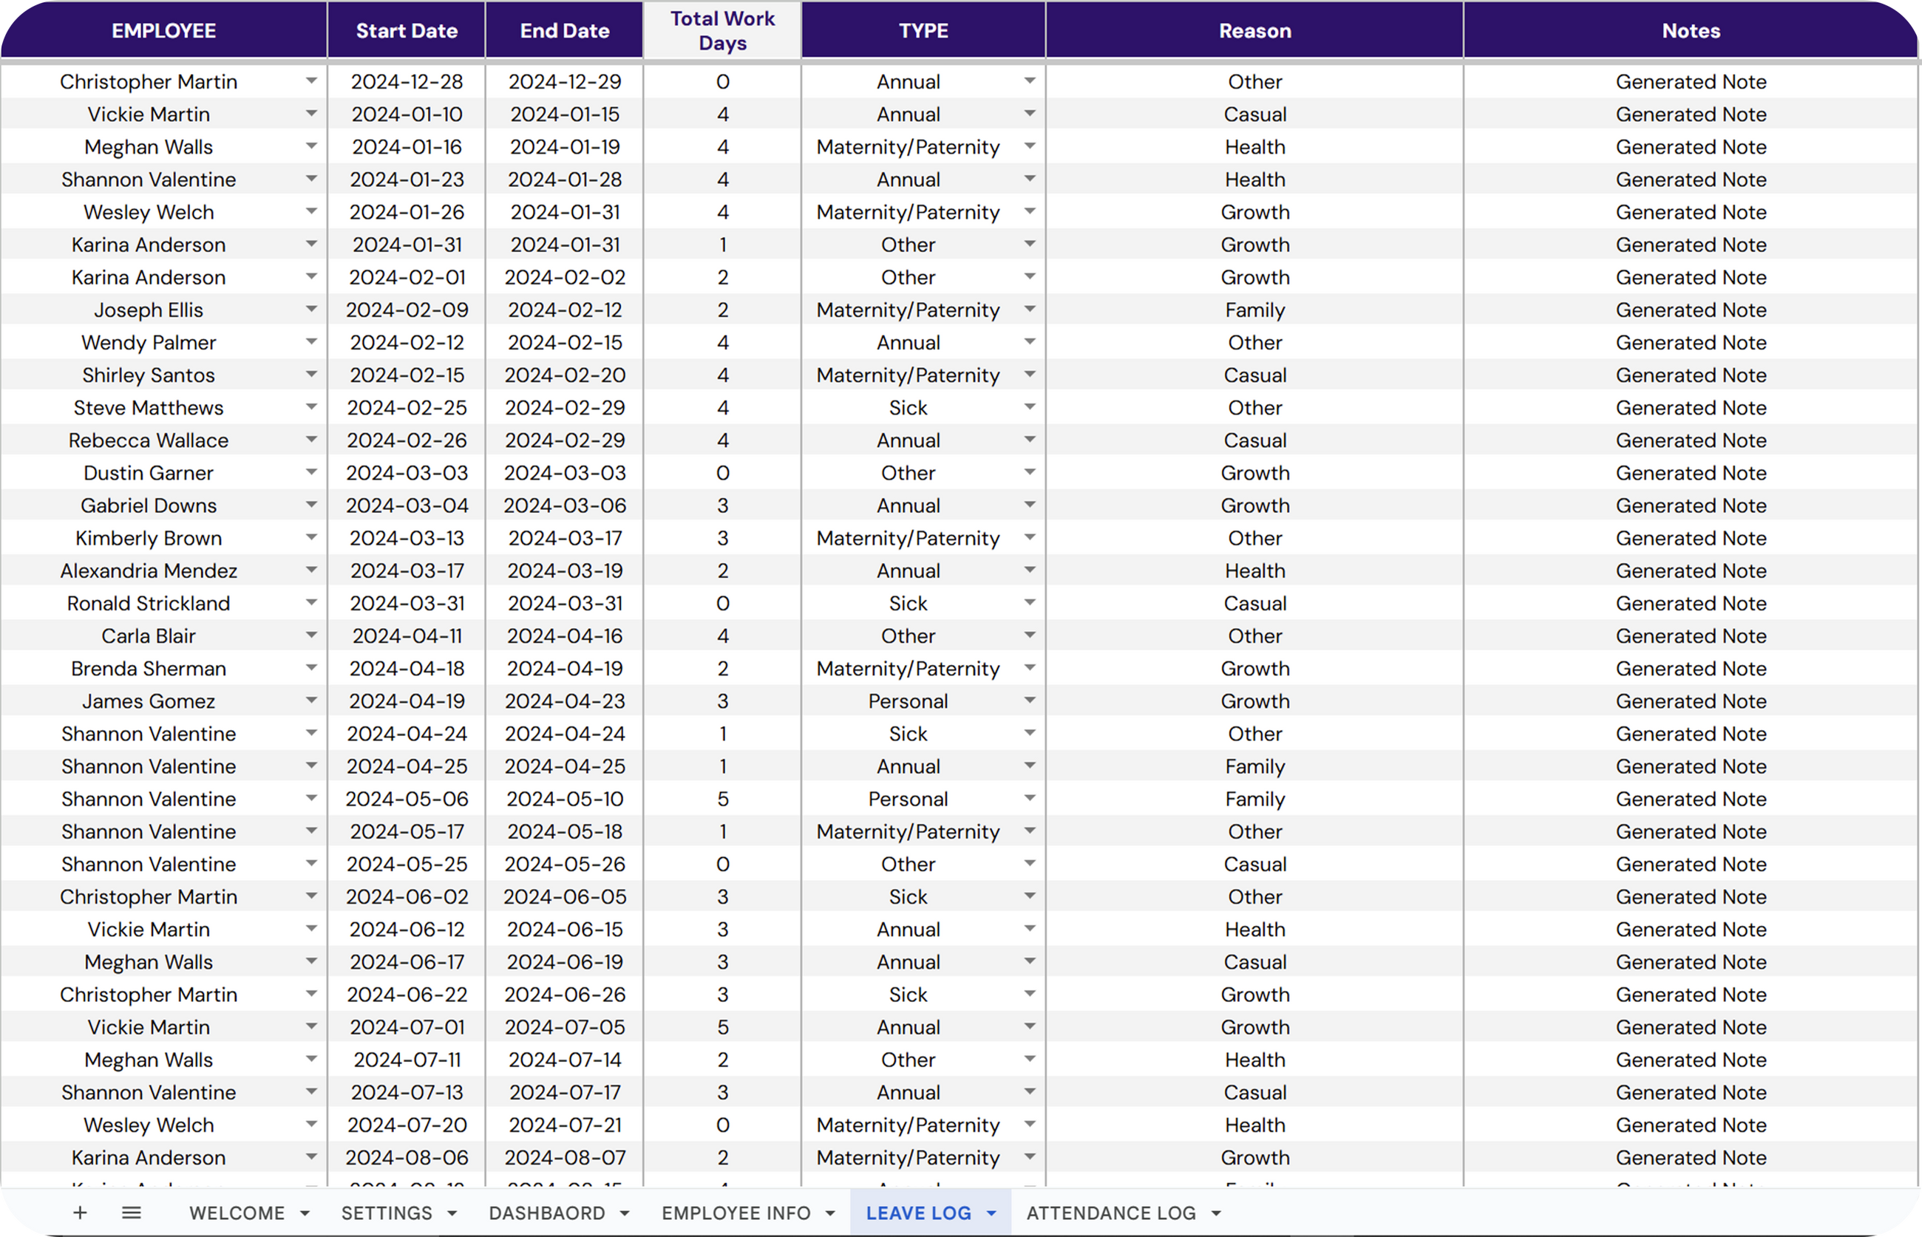The height and width of the screenshot is (1237, 1922).
Task: Open the SETTINGS sheet tab
Action: (x=387, y=1213)
